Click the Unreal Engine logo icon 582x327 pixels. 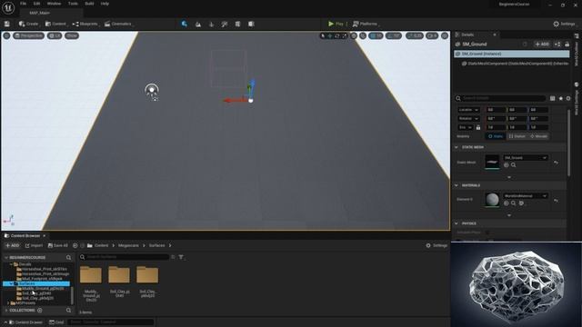coord(8,8)
